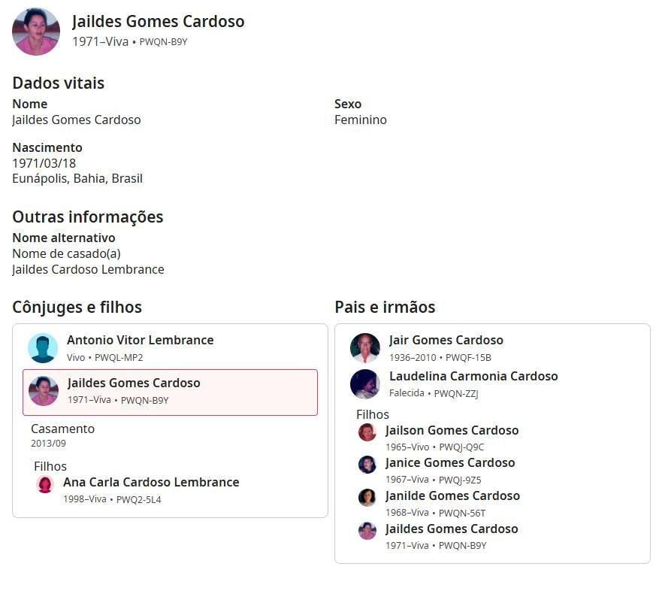Click Jair Gomes Cardoso's portrait photo
Screen dimensions: 662x600
365,348
